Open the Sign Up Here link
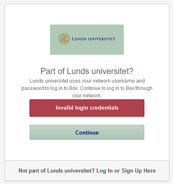The image size is (173, 184). (139, 171)
